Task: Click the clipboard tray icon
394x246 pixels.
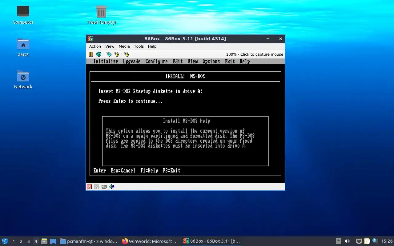Action: (x=367, y=241)
